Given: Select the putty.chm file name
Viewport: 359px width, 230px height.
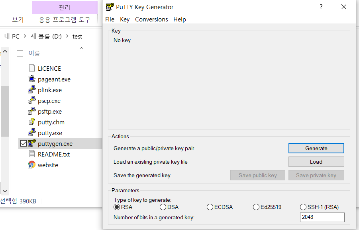Looking at the screenshot, I should (51, 122).
